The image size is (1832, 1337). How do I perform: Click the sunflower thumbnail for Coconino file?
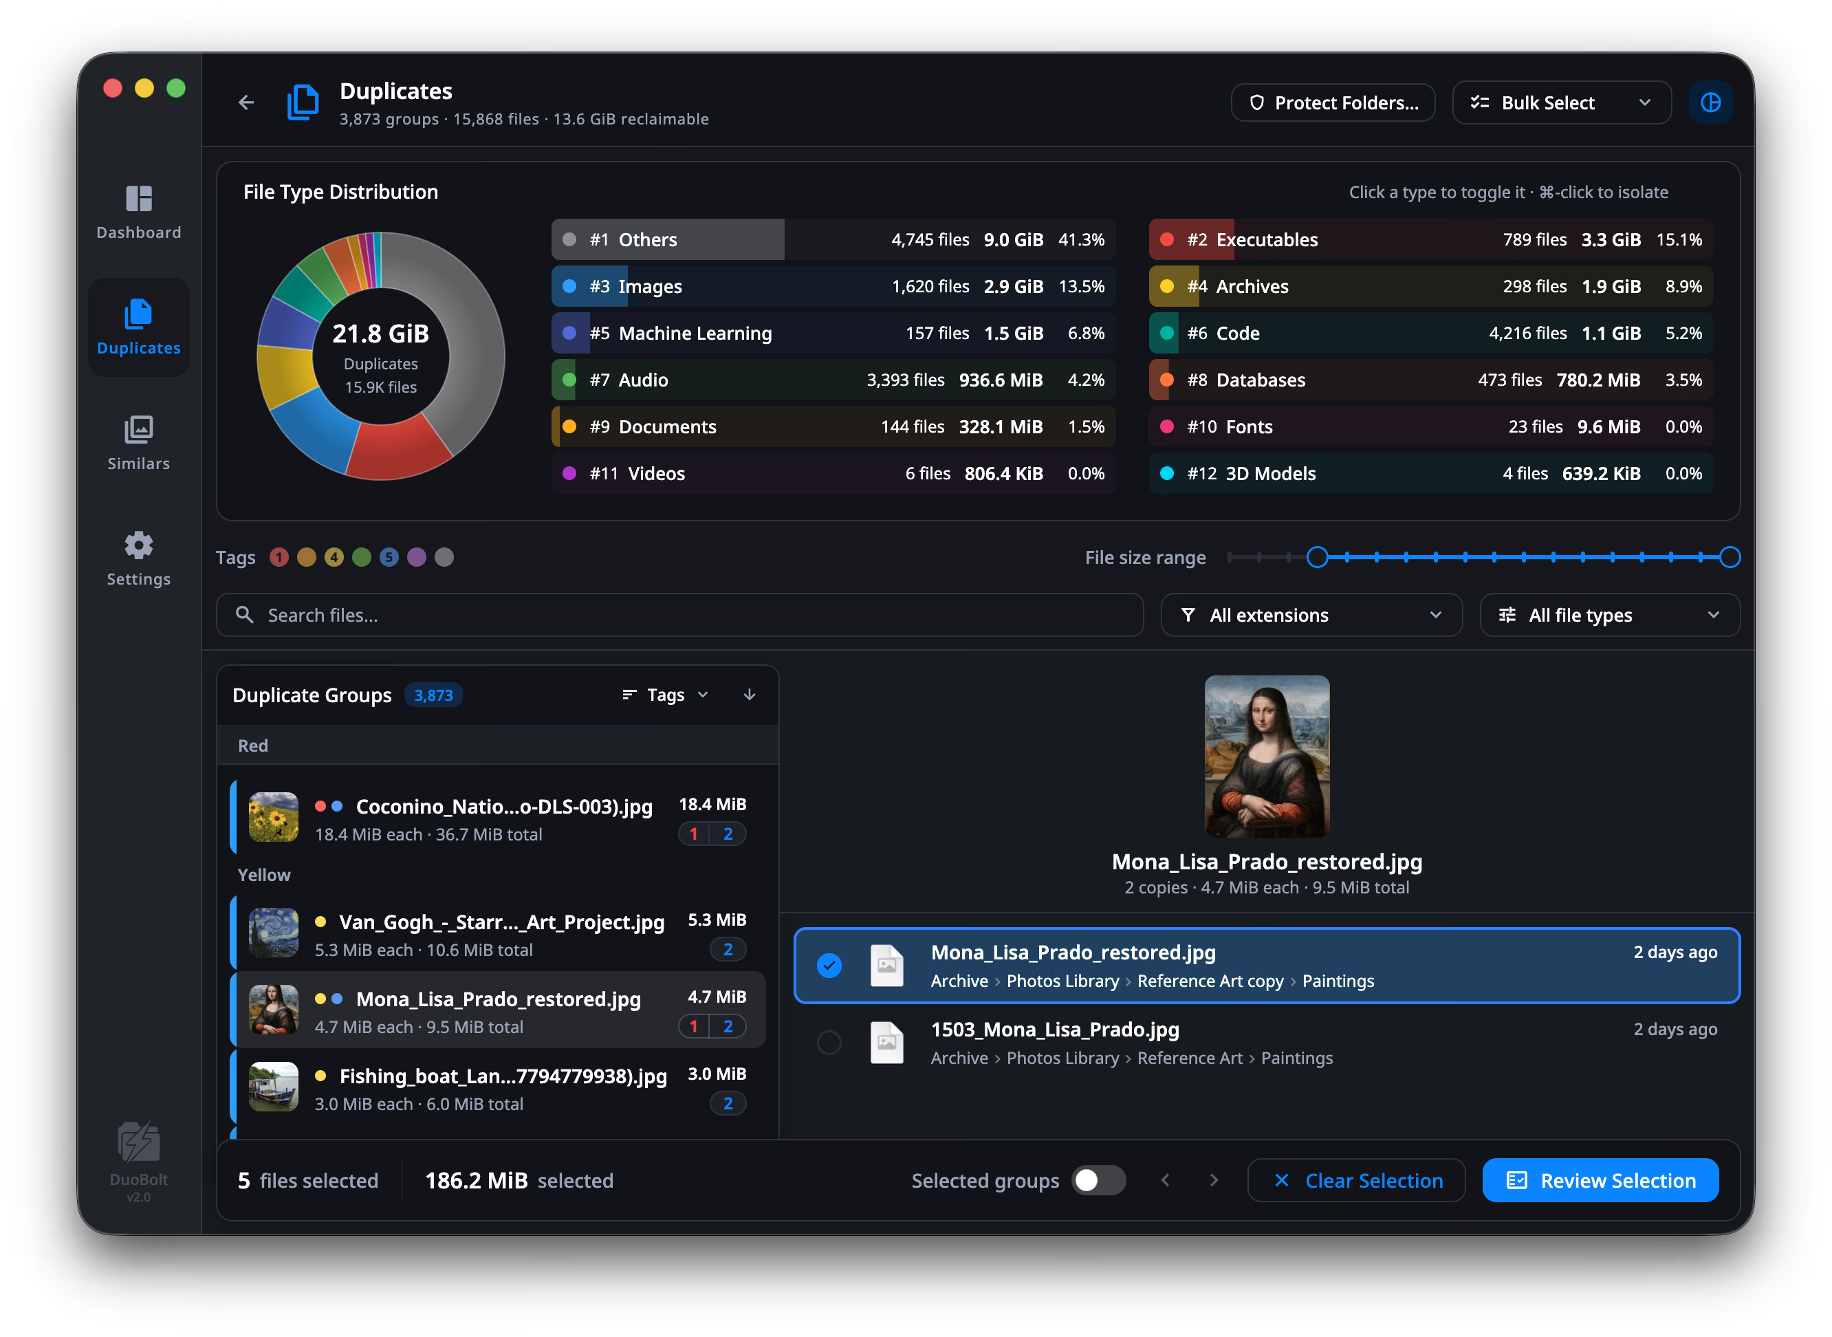(x=274, y=818)
